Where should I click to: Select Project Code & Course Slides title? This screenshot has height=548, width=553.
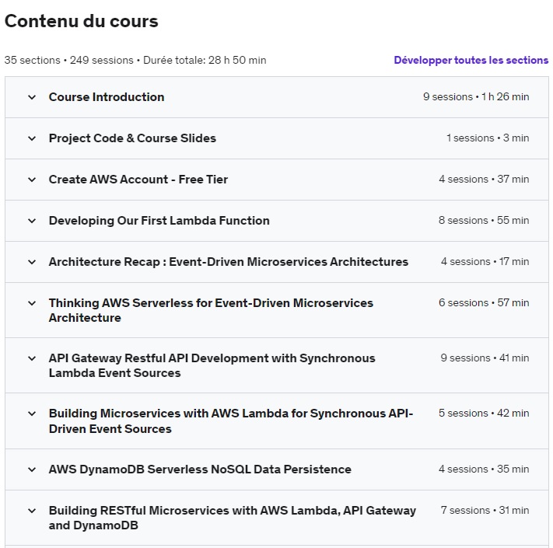[132, 138]
